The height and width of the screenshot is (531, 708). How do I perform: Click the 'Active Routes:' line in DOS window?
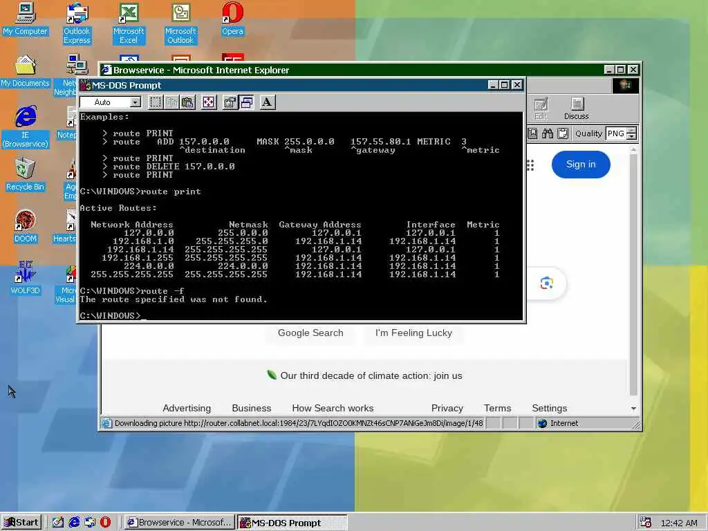click(x=118, y=208)
